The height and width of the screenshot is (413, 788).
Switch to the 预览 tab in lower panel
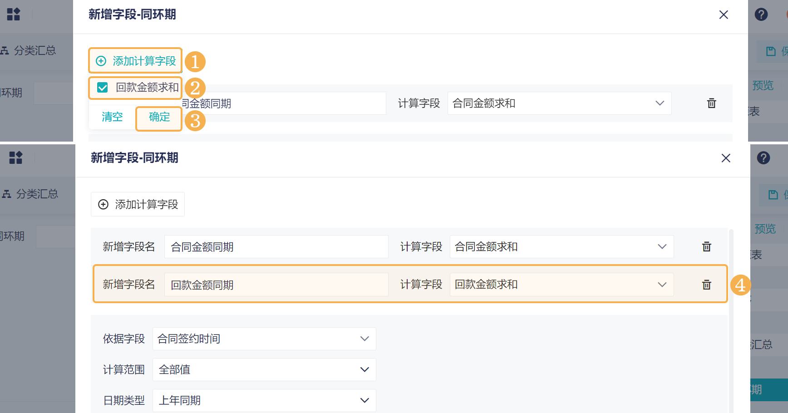tap(765, 229)
